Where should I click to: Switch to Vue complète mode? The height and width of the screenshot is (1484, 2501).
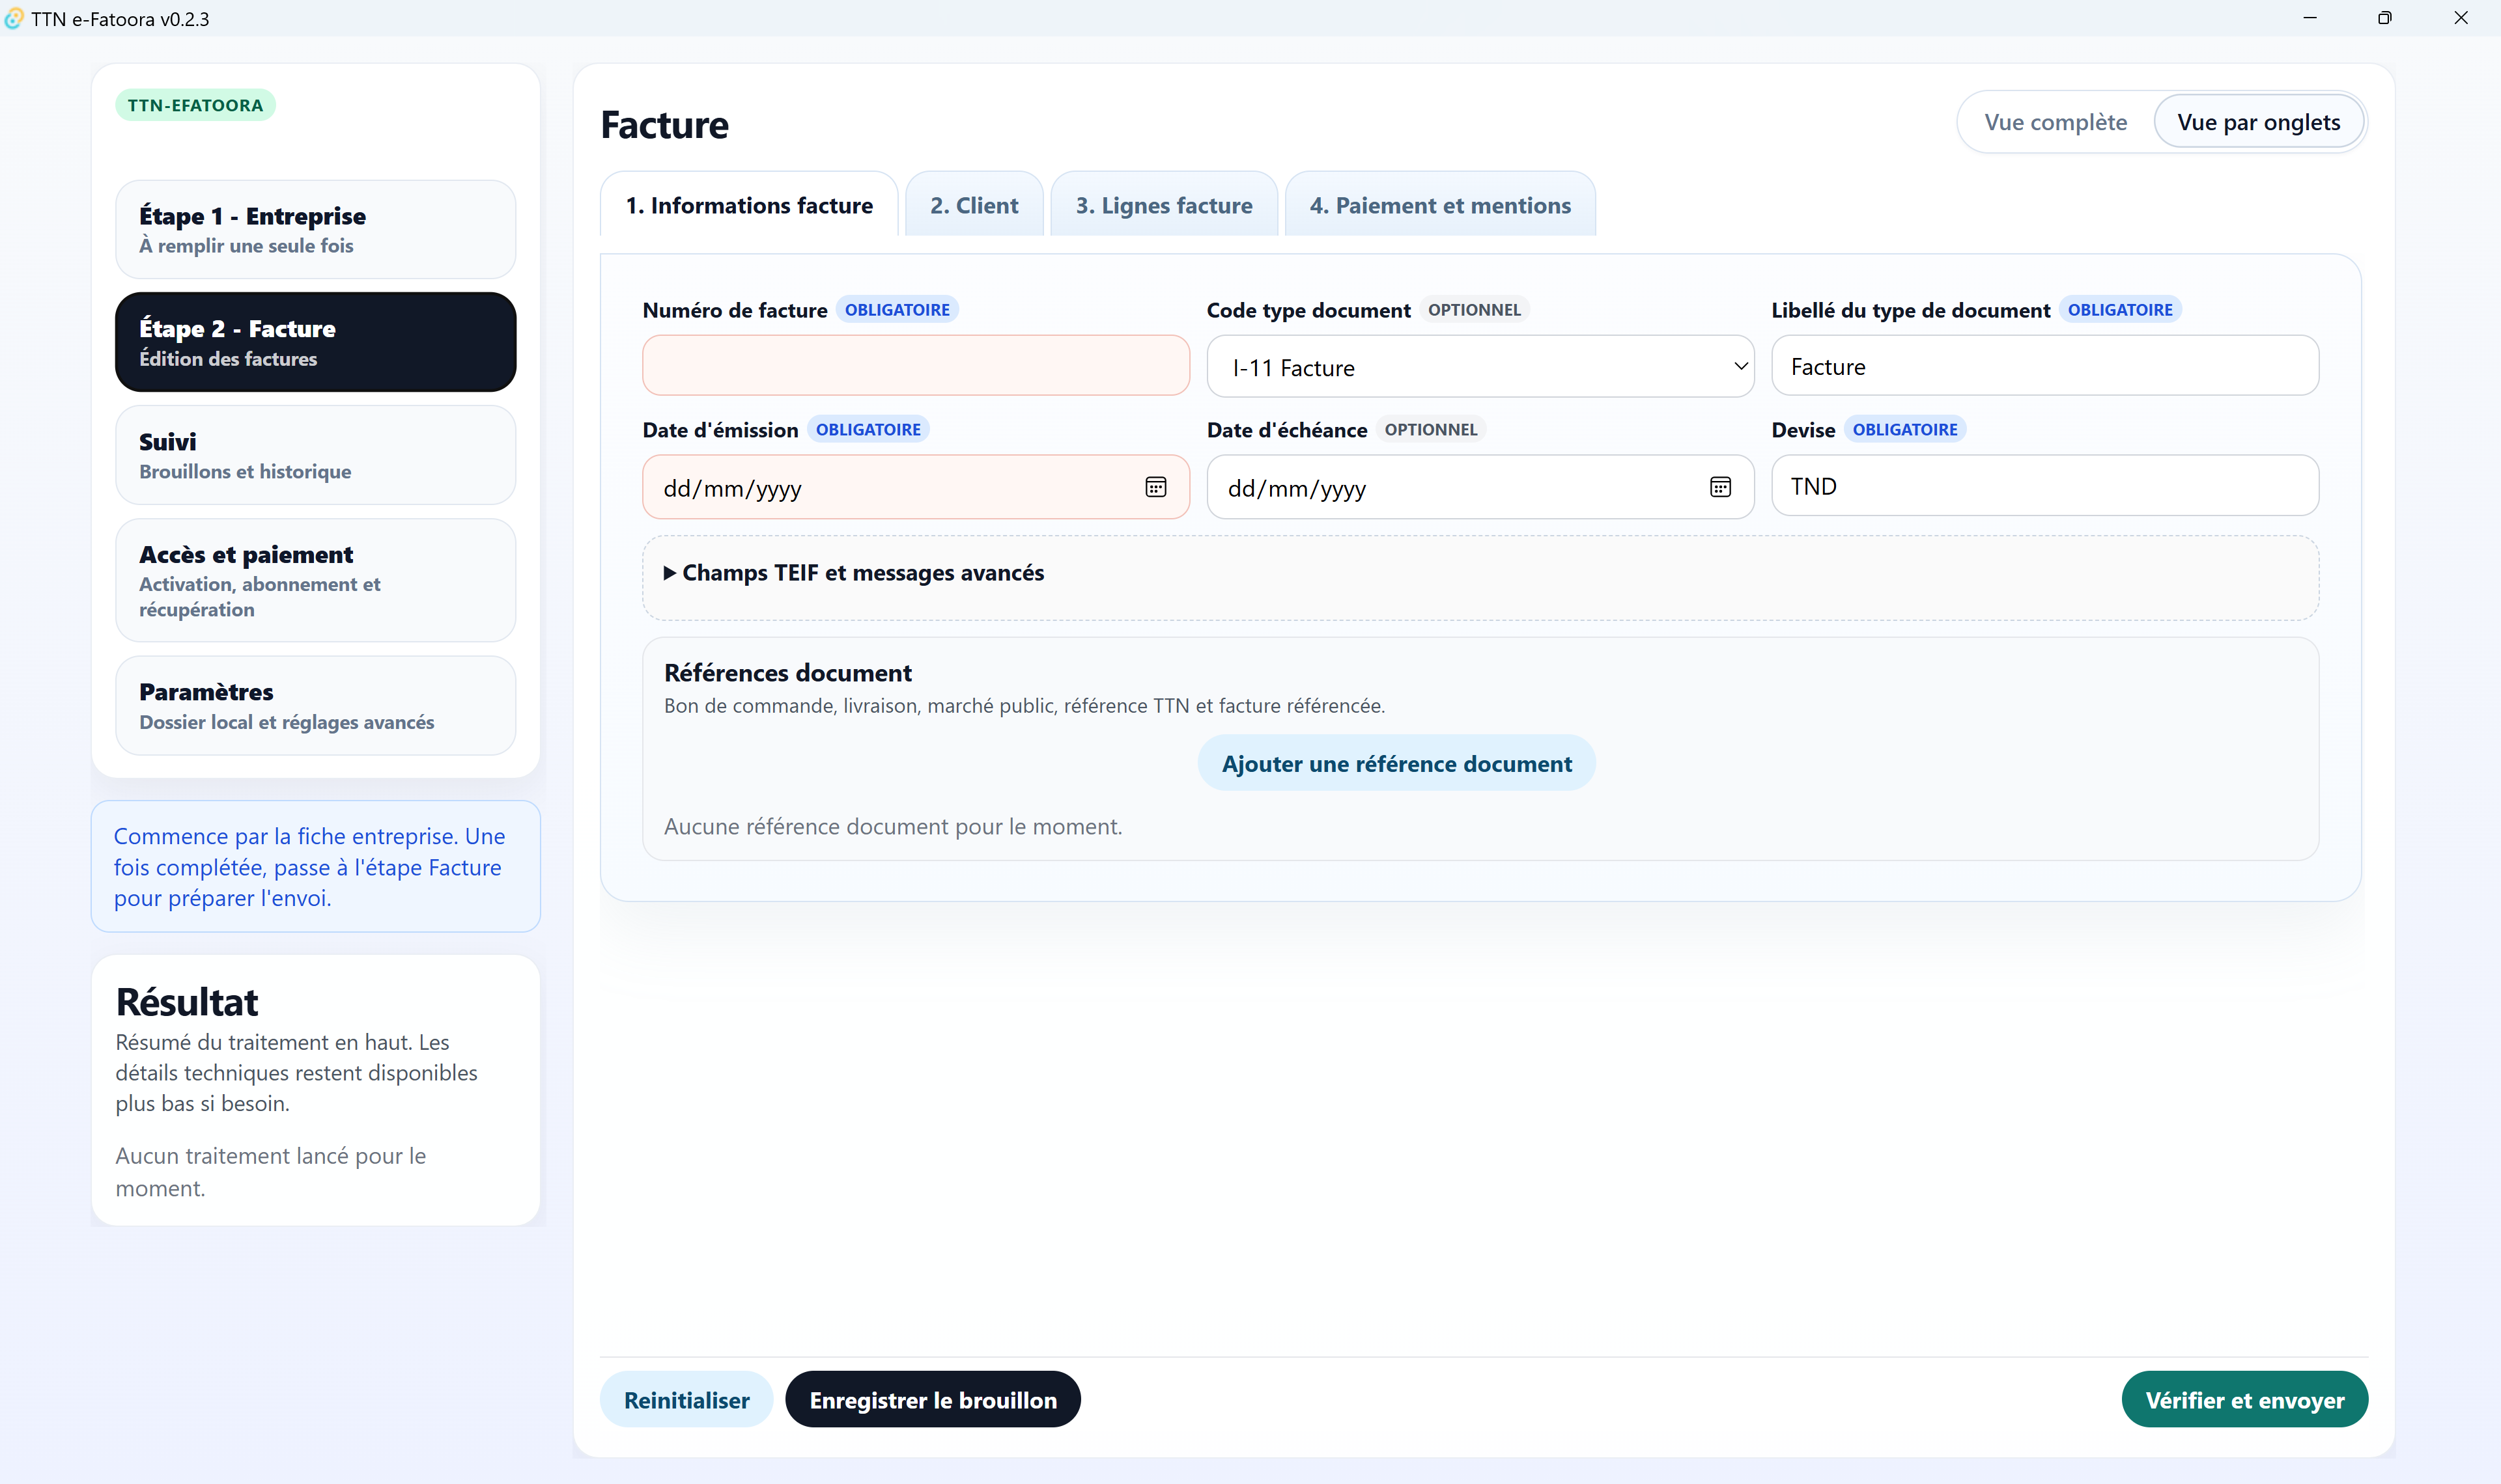coord(2055,122)
